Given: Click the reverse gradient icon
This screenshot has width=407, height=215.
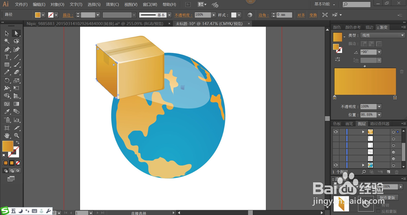Looking at the screenshot, I should 337,59.
